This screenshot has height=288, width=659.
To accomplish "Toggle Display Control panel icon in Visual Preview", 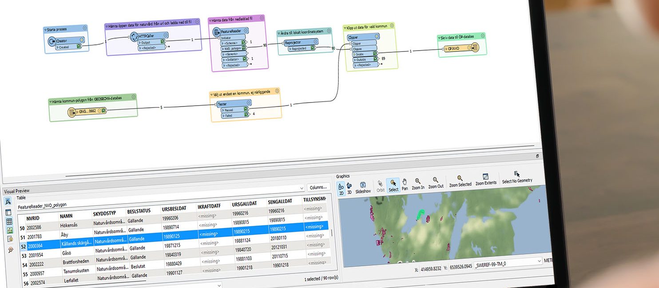I will 8,212.
